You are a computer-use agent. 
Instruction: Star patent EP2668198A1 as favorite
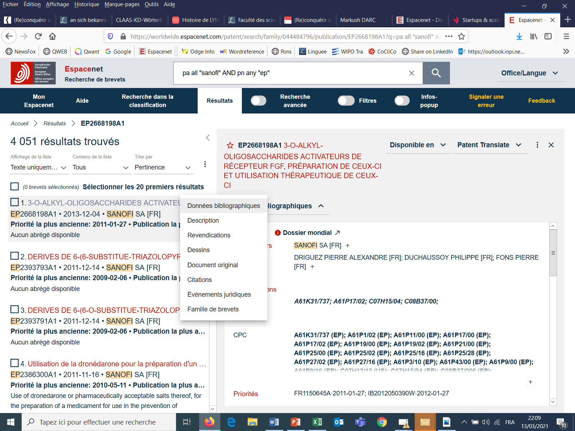click(230, 145)
